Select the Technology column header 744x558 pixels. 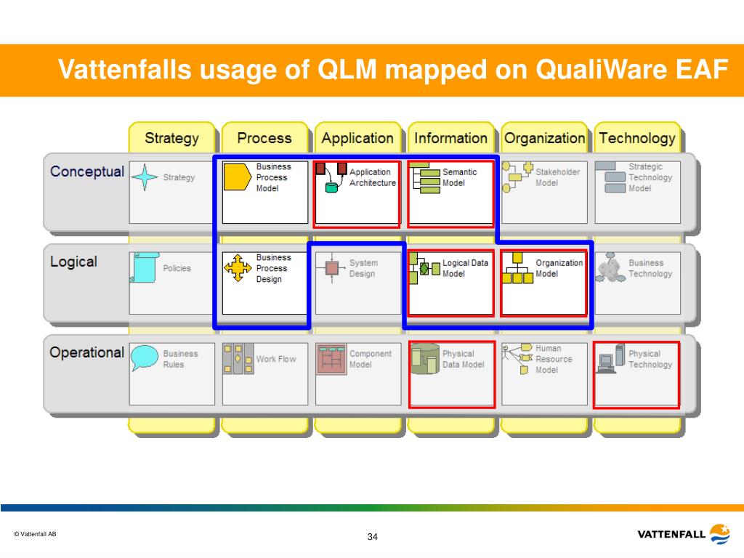pos(637,138)
